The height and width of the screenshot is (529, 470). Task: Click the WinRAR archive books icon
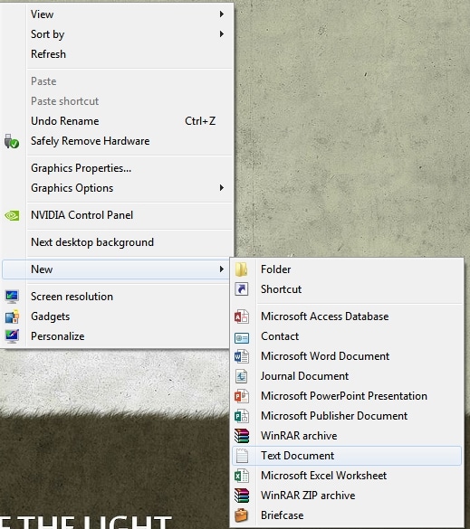[x=242, y=436]
